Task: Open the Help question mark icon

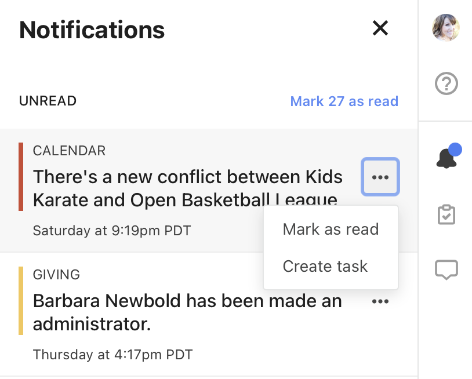Action: pos(446,85)
